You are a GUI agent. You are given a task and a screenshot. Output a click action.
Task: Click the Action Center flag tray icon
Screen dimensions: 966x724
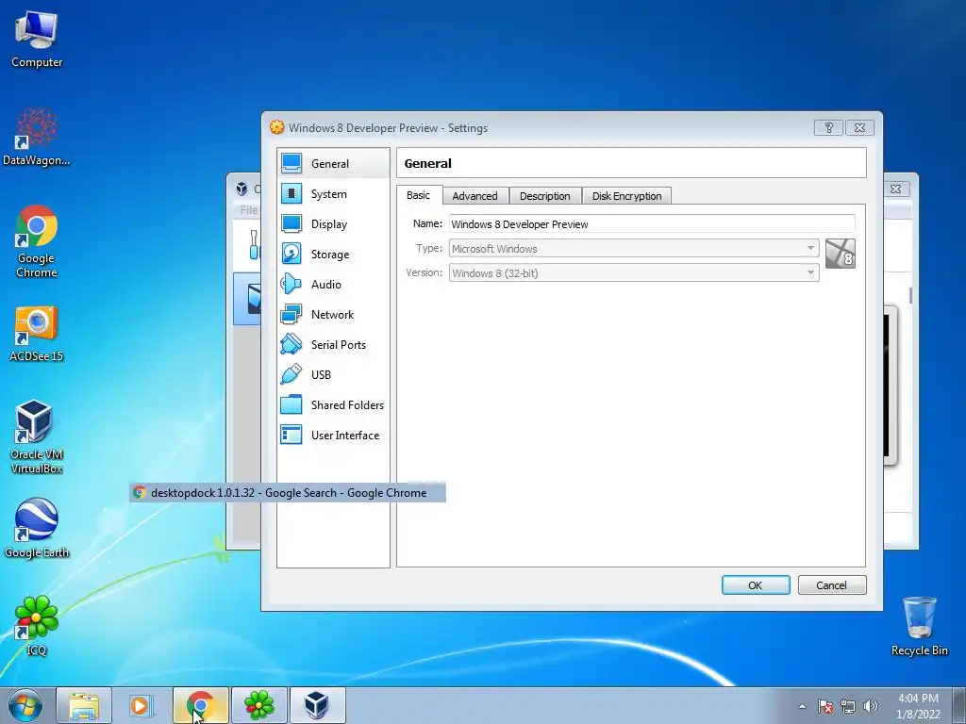(x=825, y=706)
